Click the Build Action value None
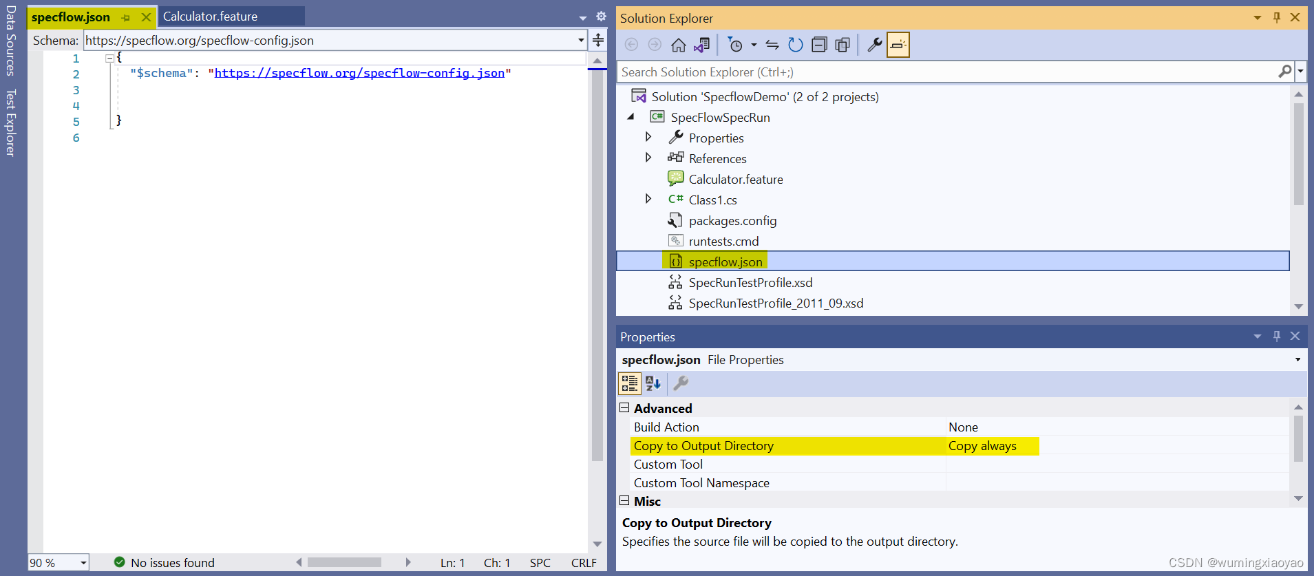Viewport: 1314px width, 576px height. [x=963, y=427]
